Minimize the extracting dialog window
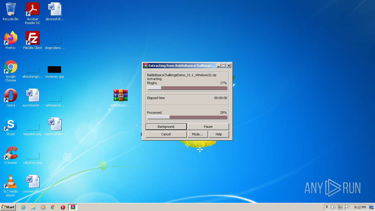Screen dimensions: 375x211 coord(218,66)
